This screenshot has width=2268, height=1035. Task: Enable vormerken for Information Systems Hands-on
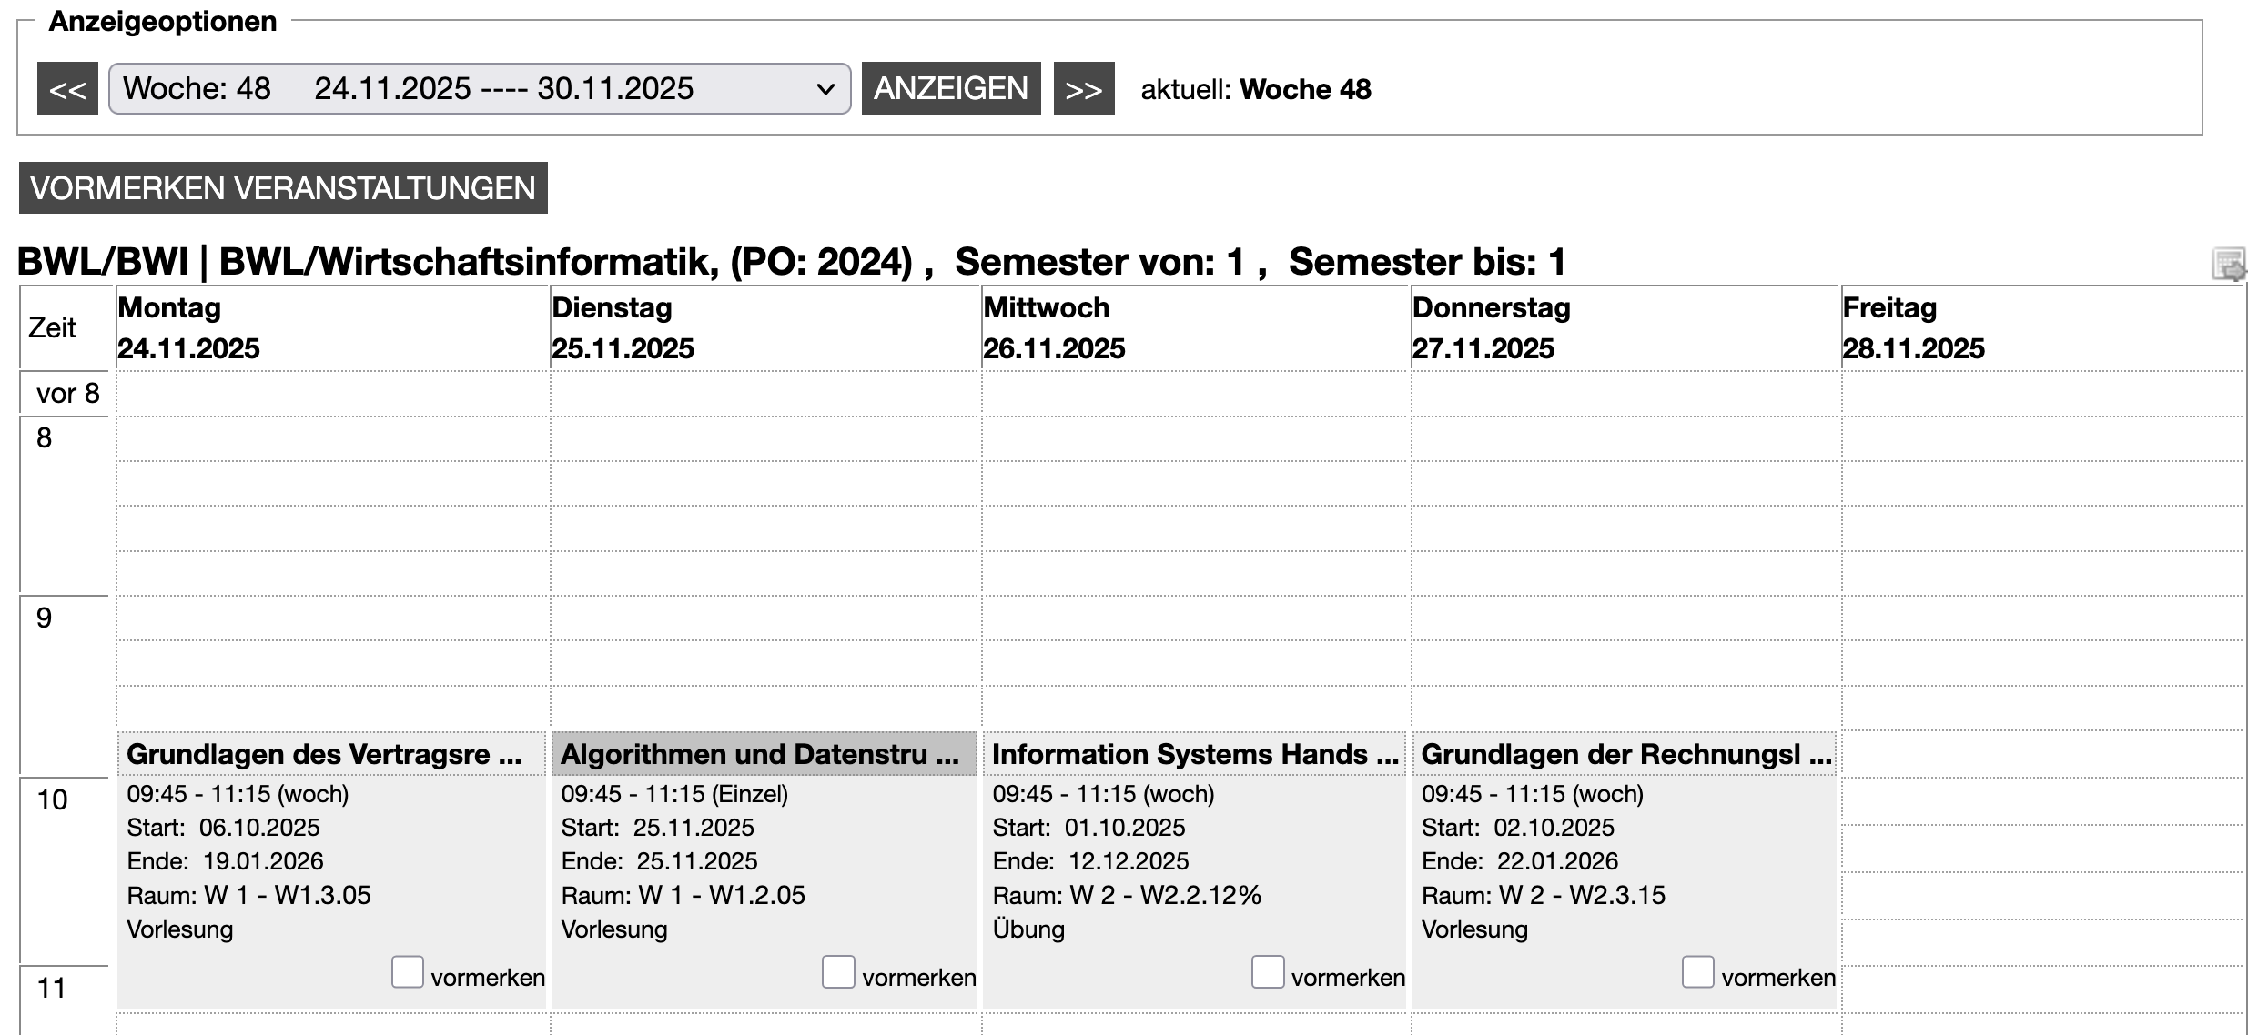pyautogui.click(x=1267, y=971)
